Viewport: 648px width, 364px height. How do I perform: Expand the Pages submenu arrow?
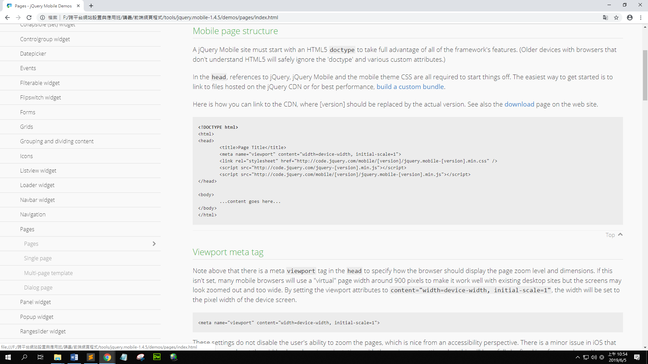click(x=154, y=244)
